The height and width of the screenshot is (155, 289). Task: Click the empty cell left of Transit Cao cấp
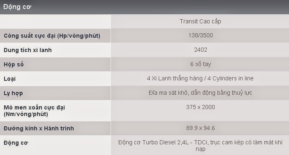[55, 21]
